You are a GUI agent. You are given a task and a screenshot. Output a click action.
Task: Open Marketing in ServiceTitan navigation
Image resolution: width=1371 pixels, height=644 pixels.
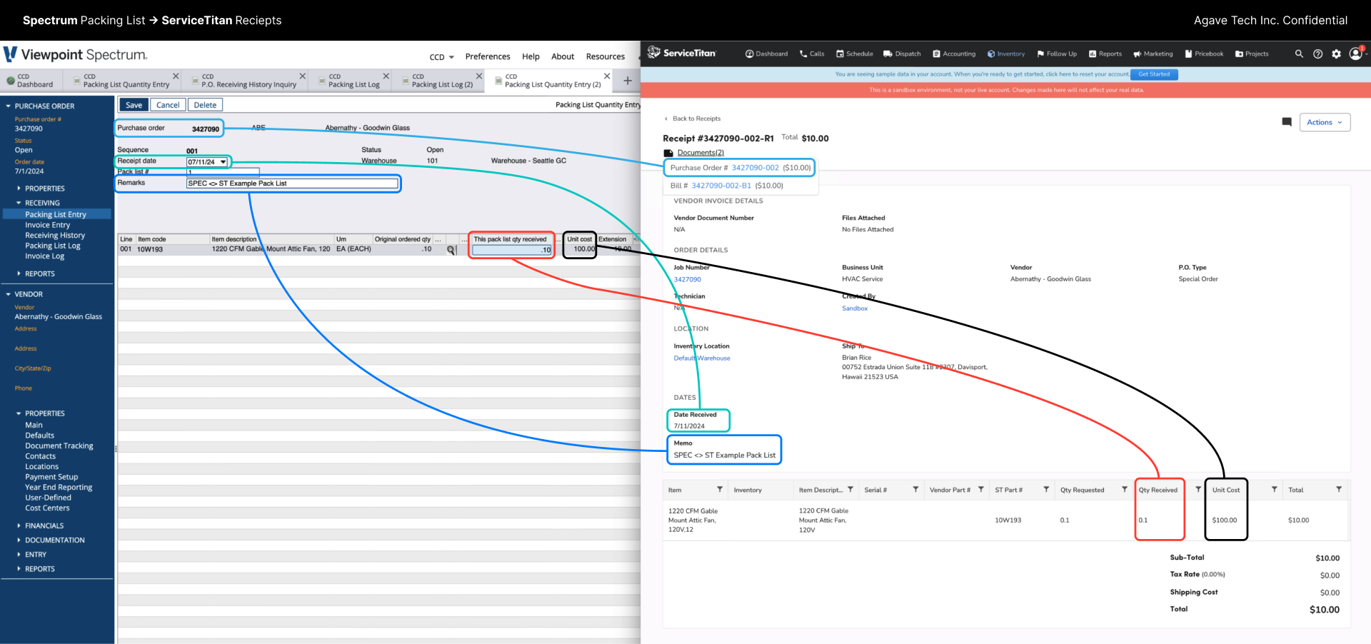(1153, 54)
